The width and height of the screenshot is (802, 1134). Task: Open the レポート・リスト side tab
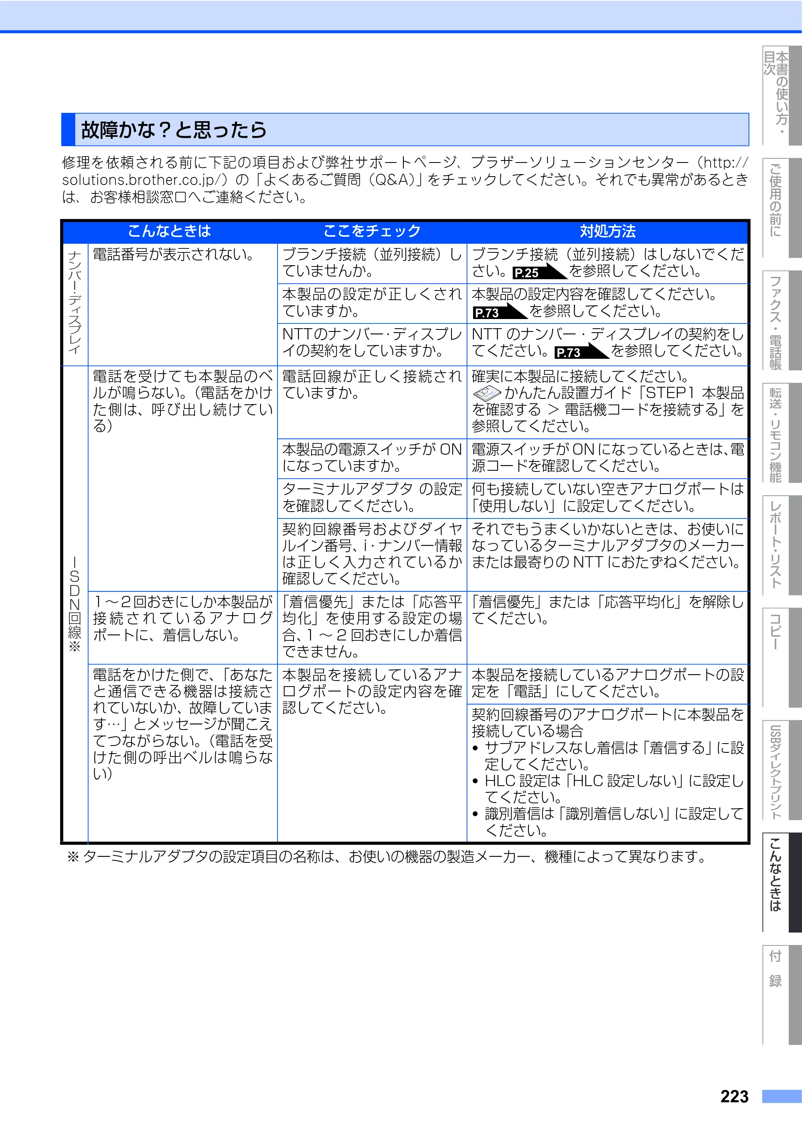(782, 545)
